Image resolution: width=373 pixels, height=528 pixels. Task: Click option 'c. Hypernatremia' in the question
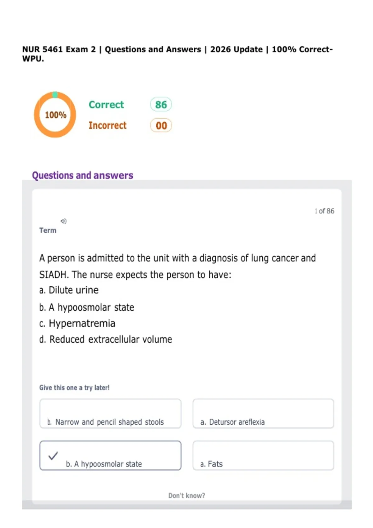(x=77, y=323)
